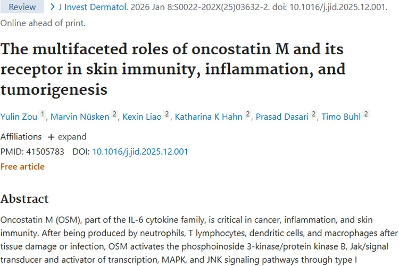Click affiliation superscript 2 after Marvin Nüsken
Image resolution: width=399 pixels, height=266 pixels.
tap(114, 115)
